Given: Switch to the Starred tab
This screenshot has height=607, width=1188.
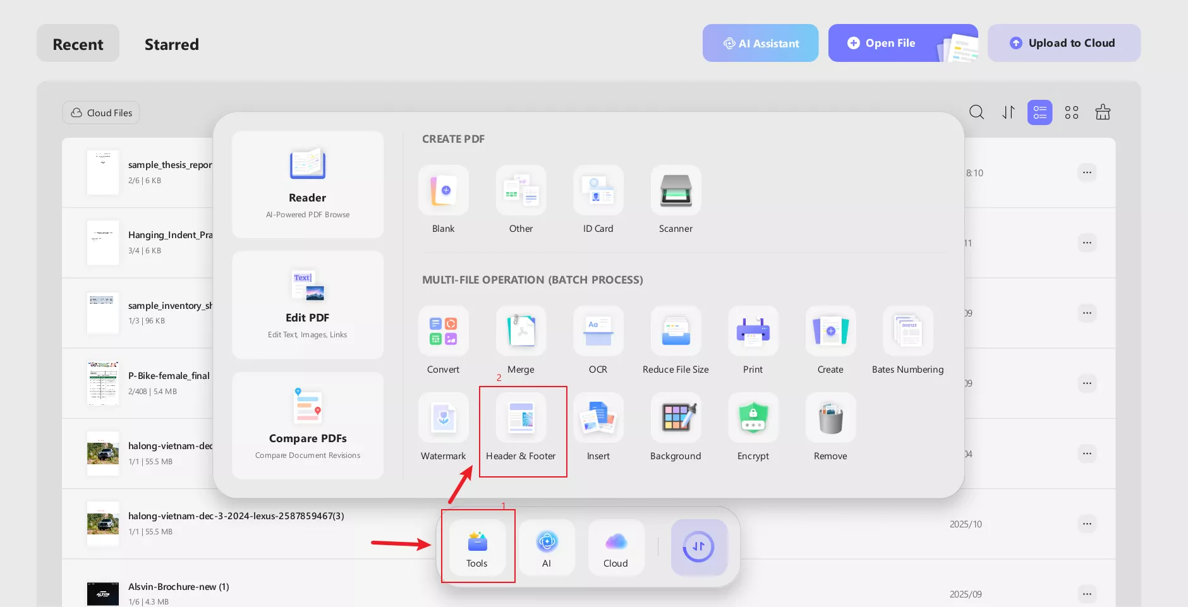Looking at the screenshot, I should click(172, 44).
